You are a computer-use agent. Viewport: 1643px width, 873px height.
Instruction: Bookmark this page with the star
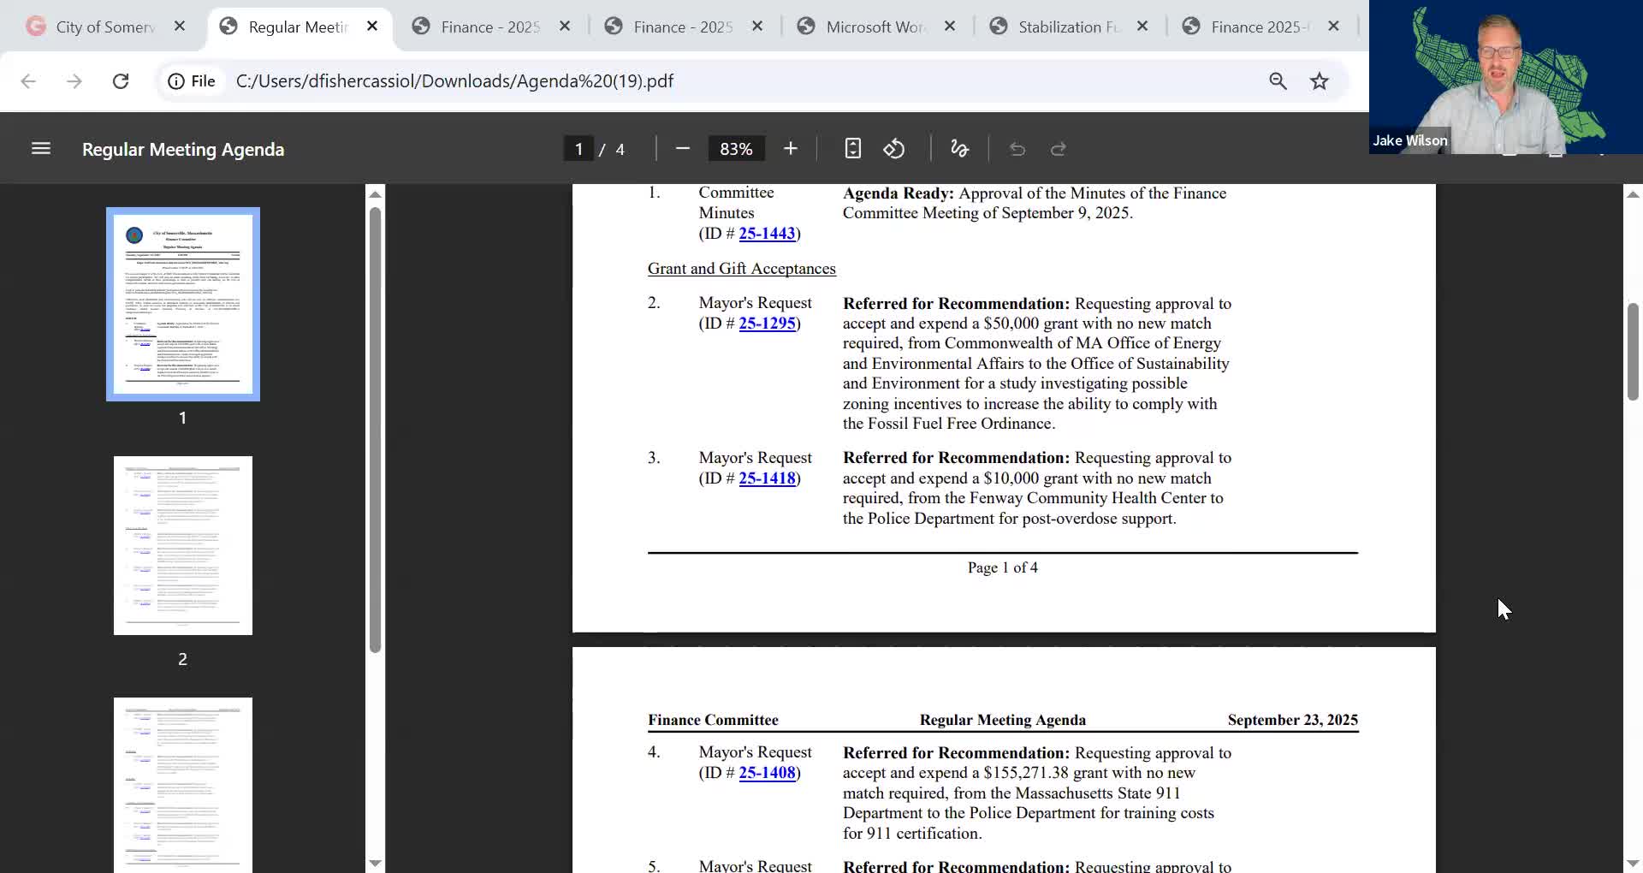(x=1320, y=81)
